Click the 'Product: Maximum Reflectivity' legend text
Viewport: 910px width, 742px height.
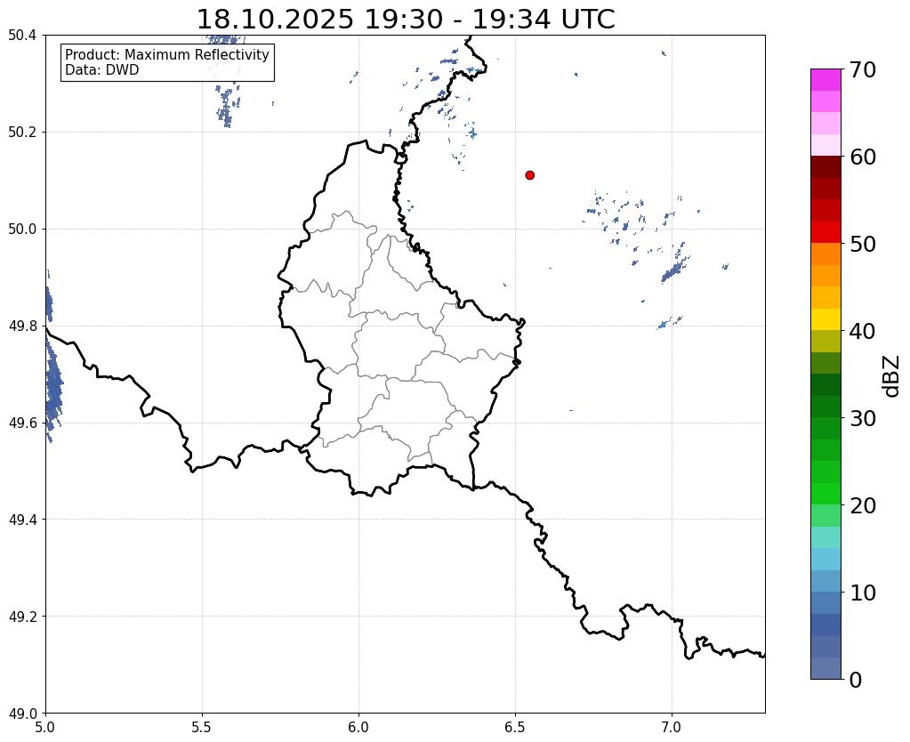(167, 54)
